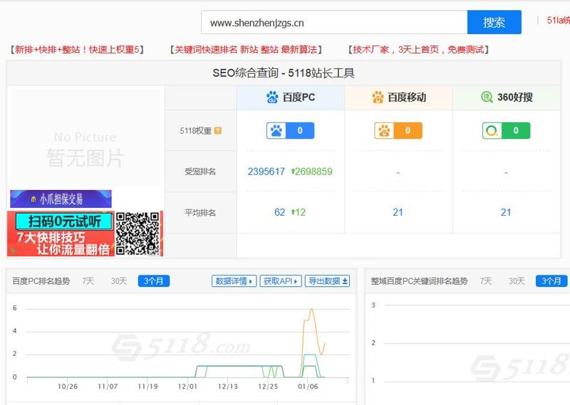Click the SEO综合查询 - 5118站长工具 title
The width and height of the screenshot is (570, 405).
coord(284,73)
